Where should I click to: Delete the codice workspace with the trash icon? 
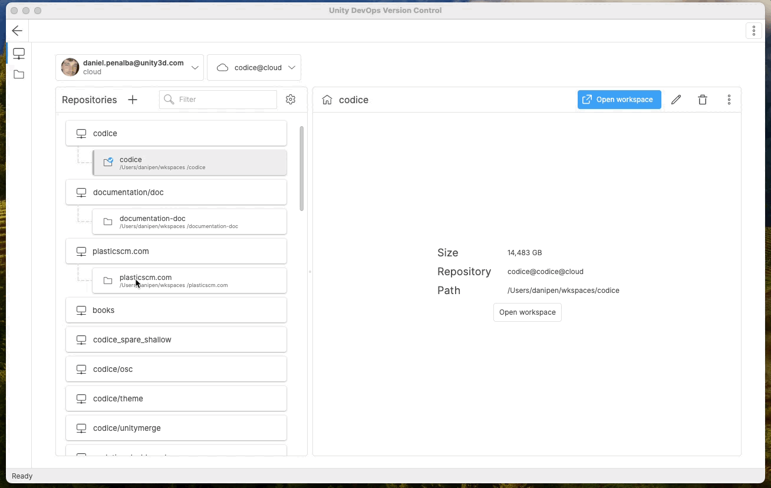point(702,99)
